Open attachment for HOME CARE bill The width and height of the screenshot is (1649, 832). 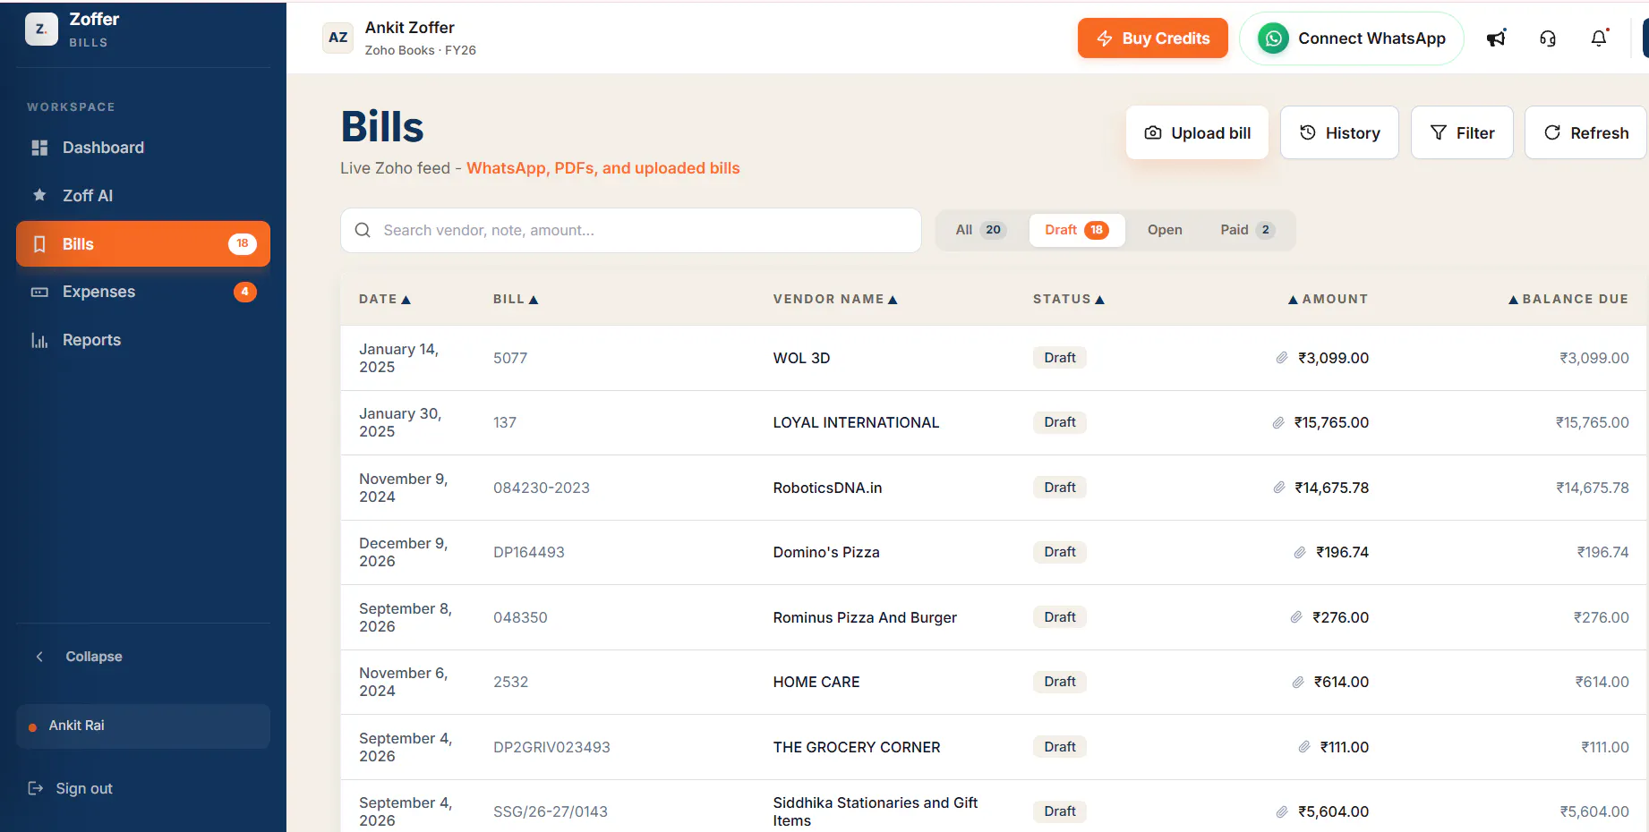point(1298,682)
